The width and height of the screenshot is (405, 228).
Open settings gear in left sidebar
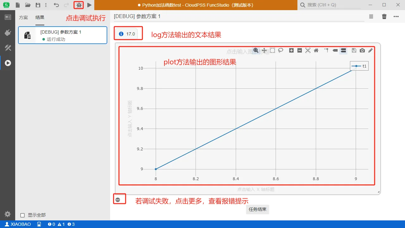coord(8,214)
